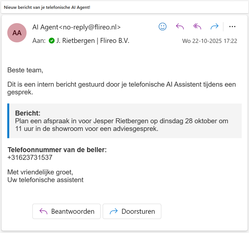Click the Forward arrow icon
The height and width of the screenshot is (233, 249).
214,26
